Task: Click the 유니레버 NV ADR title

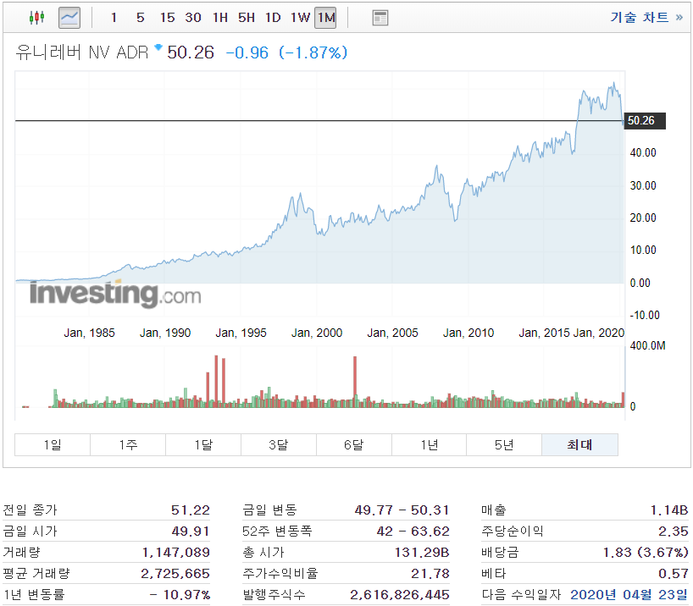Action: pos(82,52)
